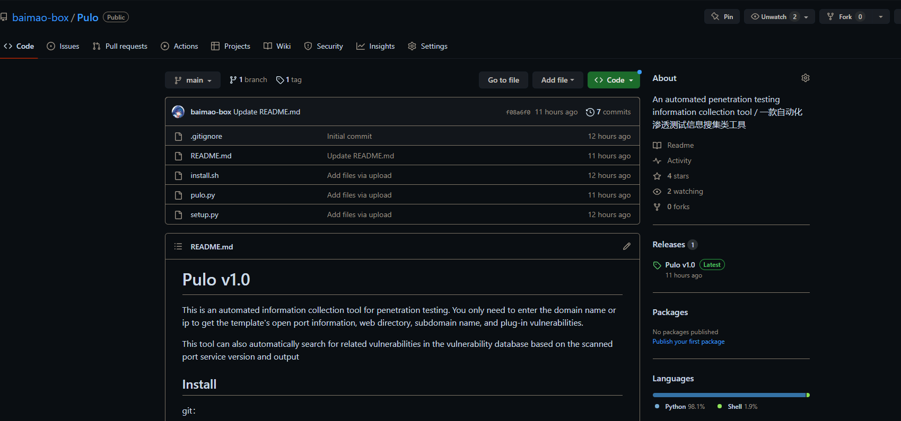The height and width of the screenshot is (421, 901).
Task: Open the fork options dropdown arrow
Action: pos(881,17)
